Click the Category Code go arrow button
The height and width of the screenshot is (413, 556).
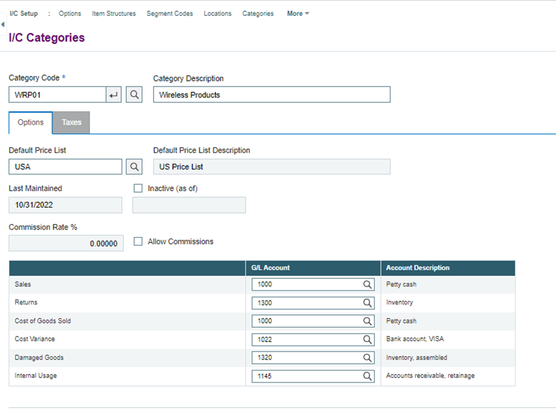tap(114, 95)
